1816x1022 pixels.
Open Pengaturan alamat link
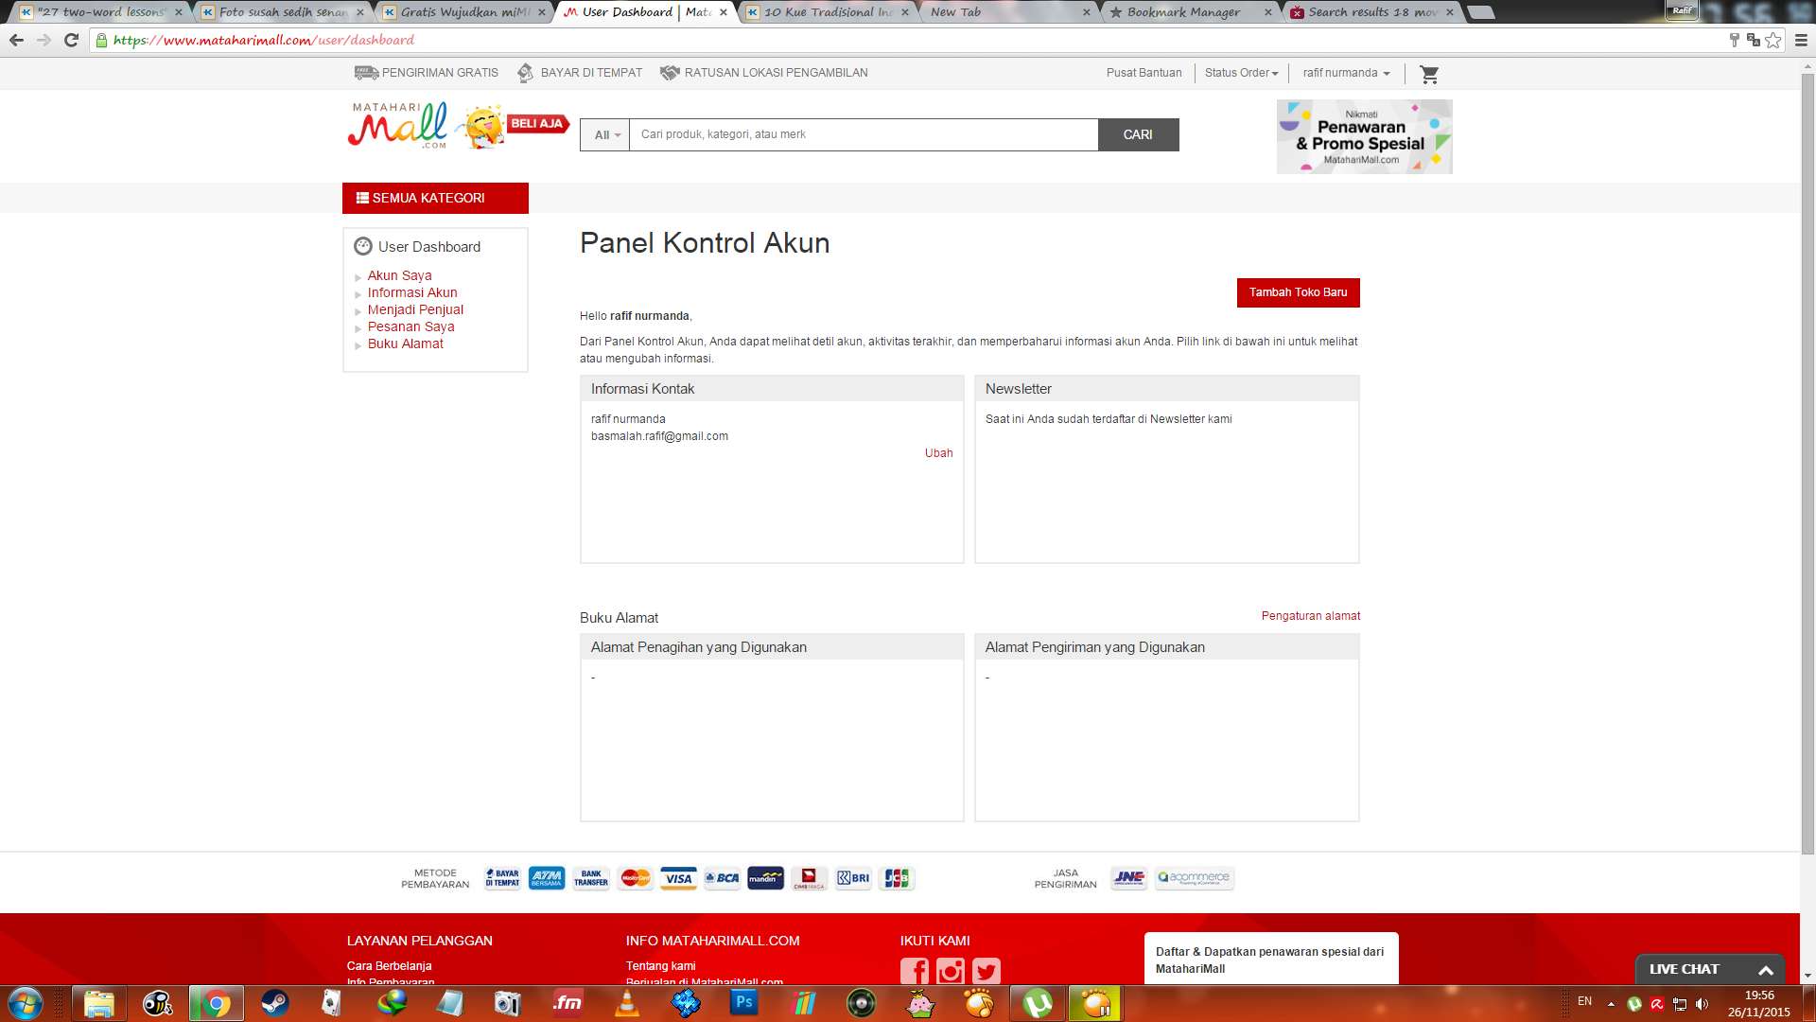[x=1310, y=616]
